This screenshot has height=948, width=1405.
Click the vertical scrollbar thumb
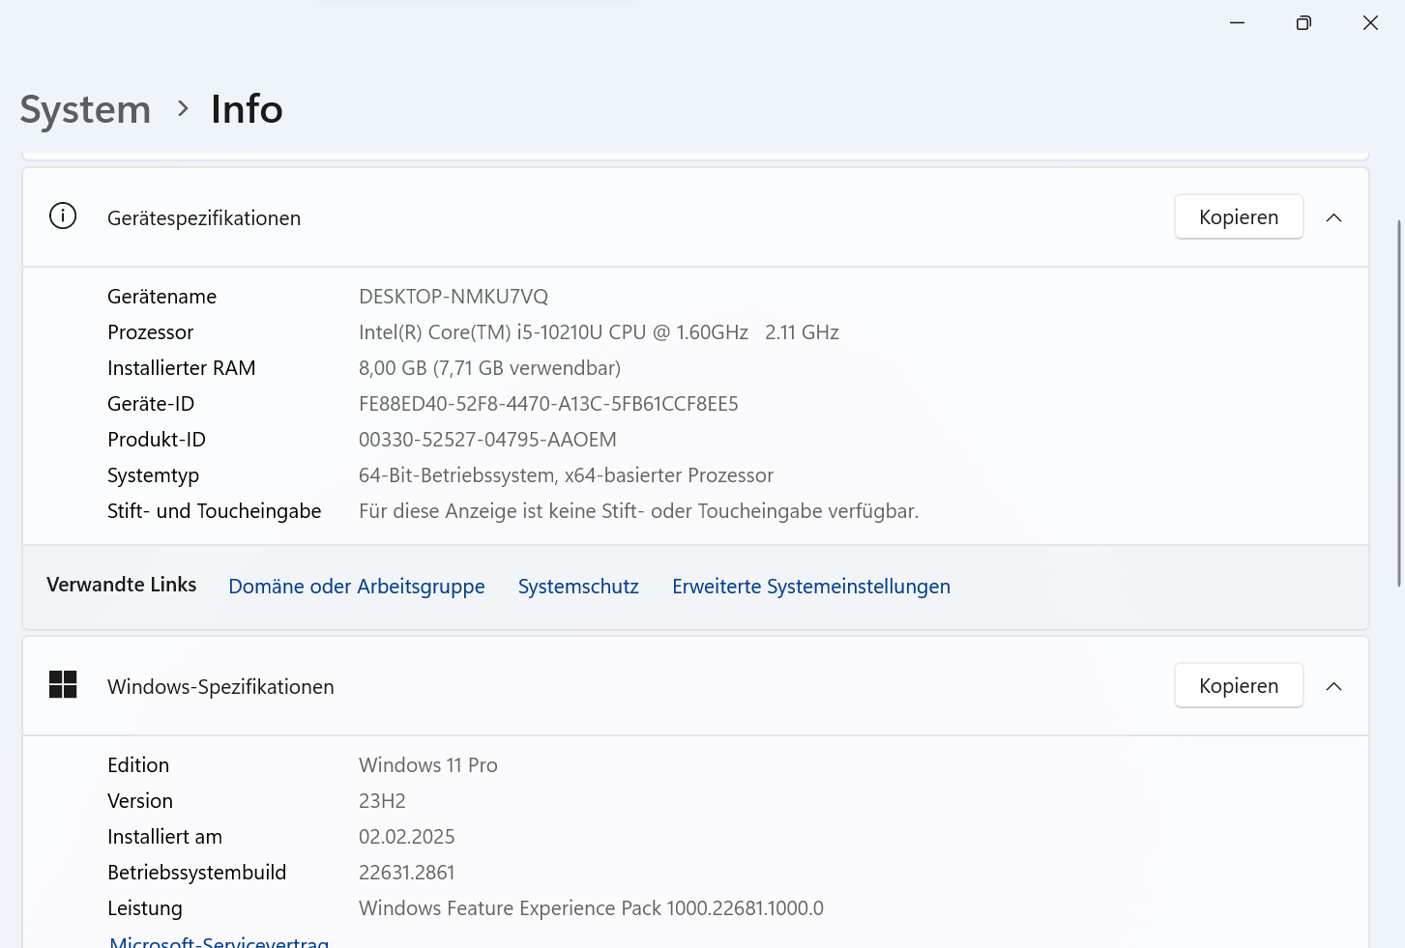(x=1399, y=403)
